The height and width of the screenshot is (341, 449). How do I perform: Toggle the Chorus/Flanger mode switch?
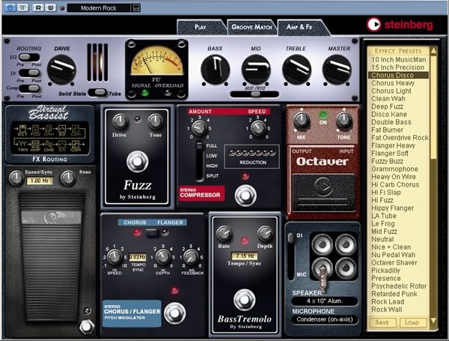pos(152,232)
